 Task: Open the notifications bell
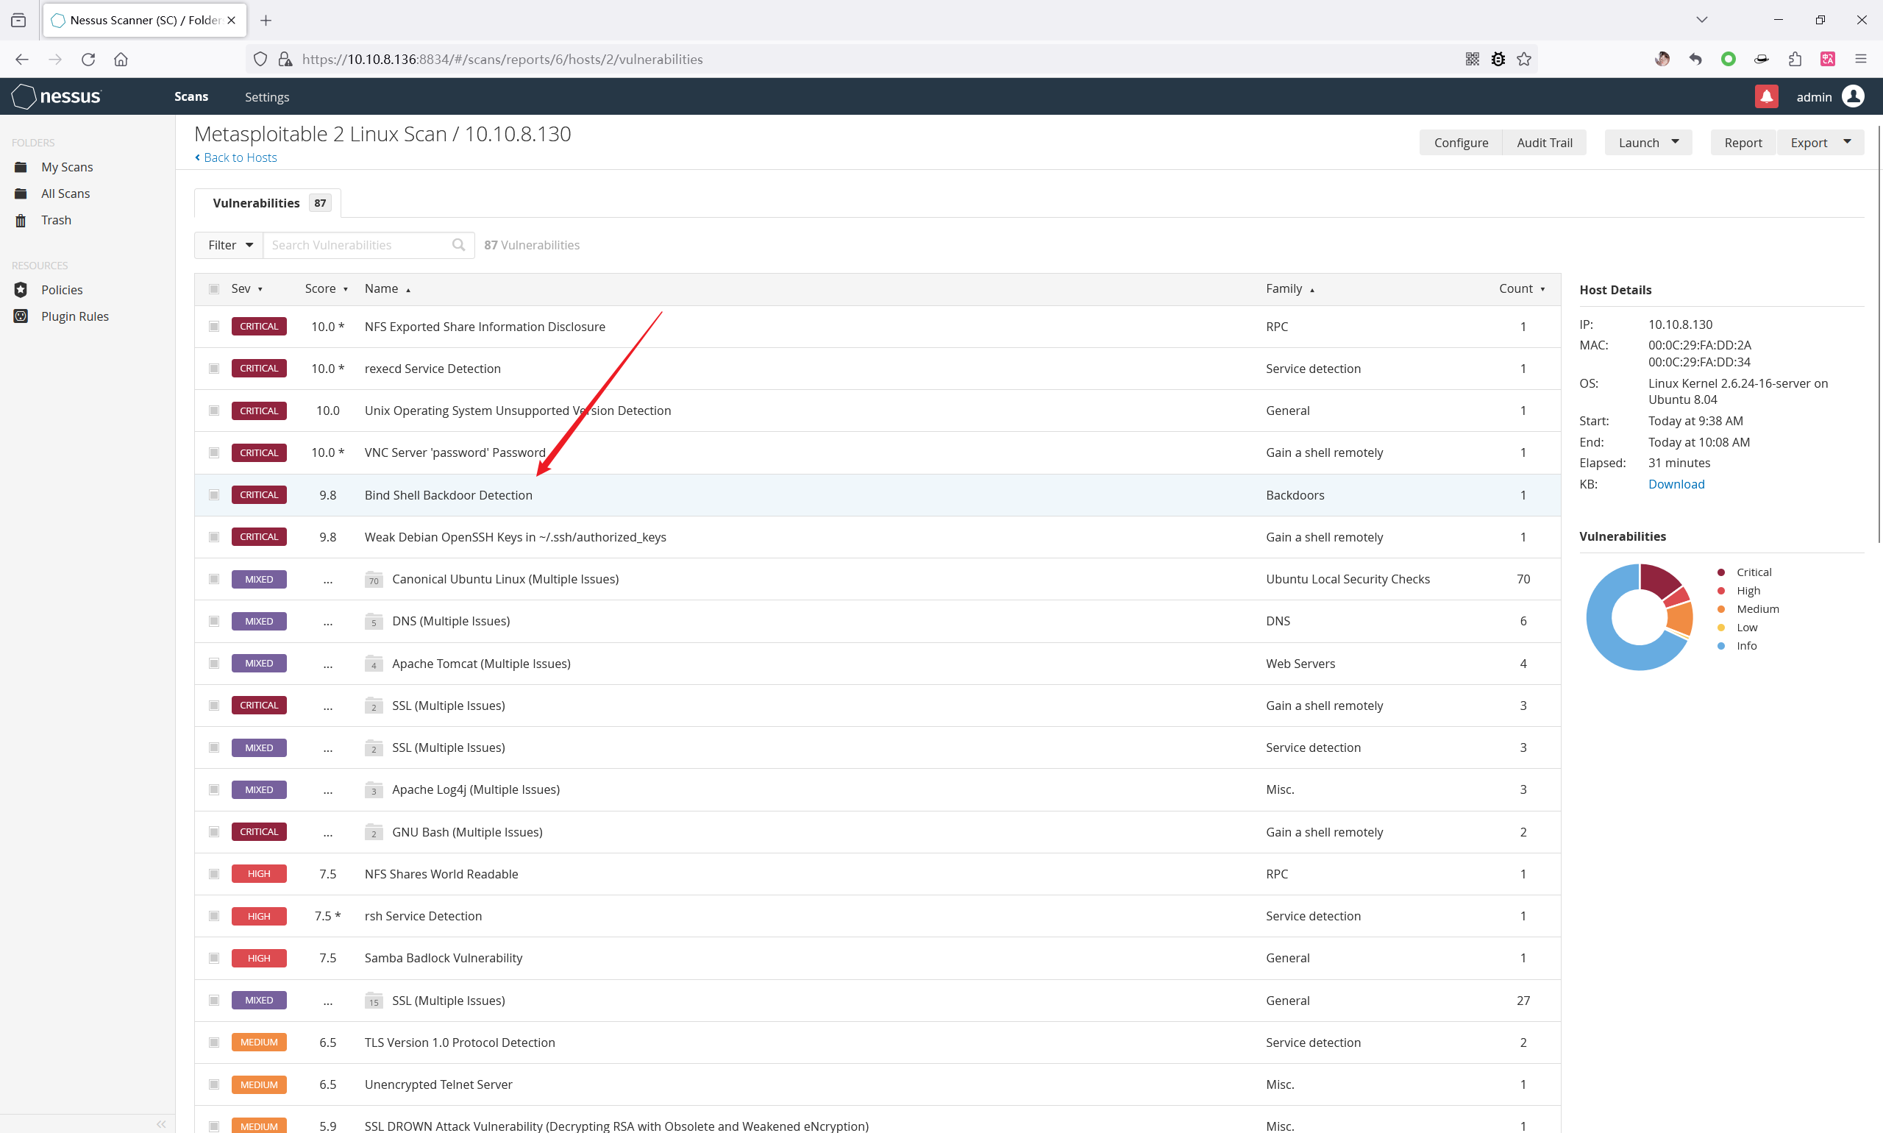coord(1766,96)
